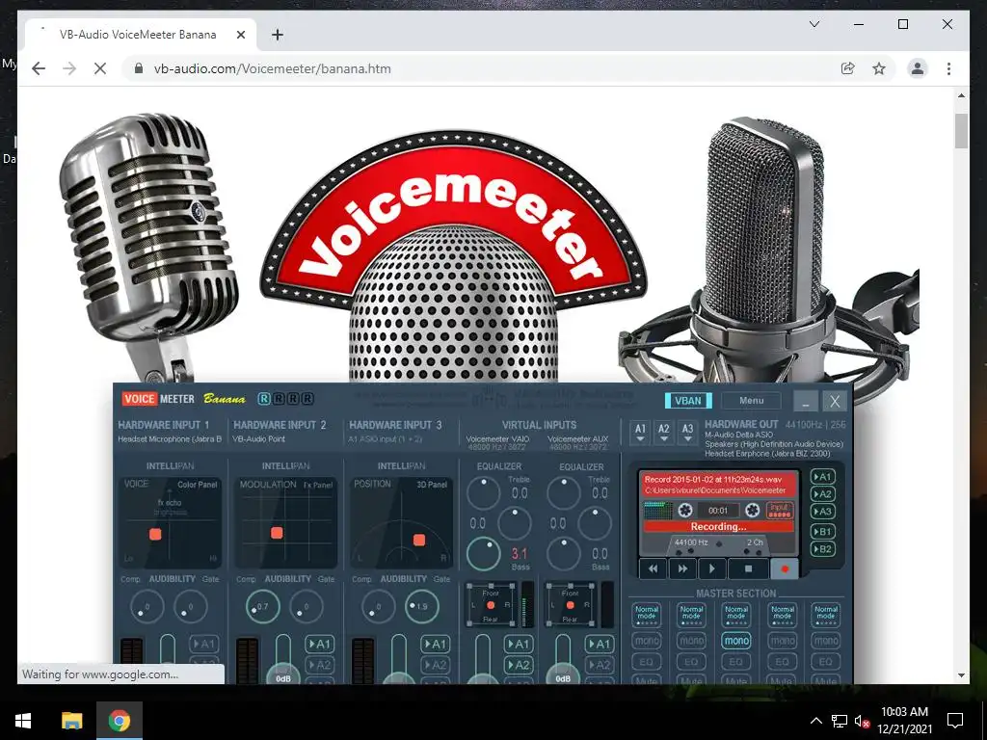Open the tab search chevron in title bar
This screenshot has height=740, width=987.
(814, 24)
